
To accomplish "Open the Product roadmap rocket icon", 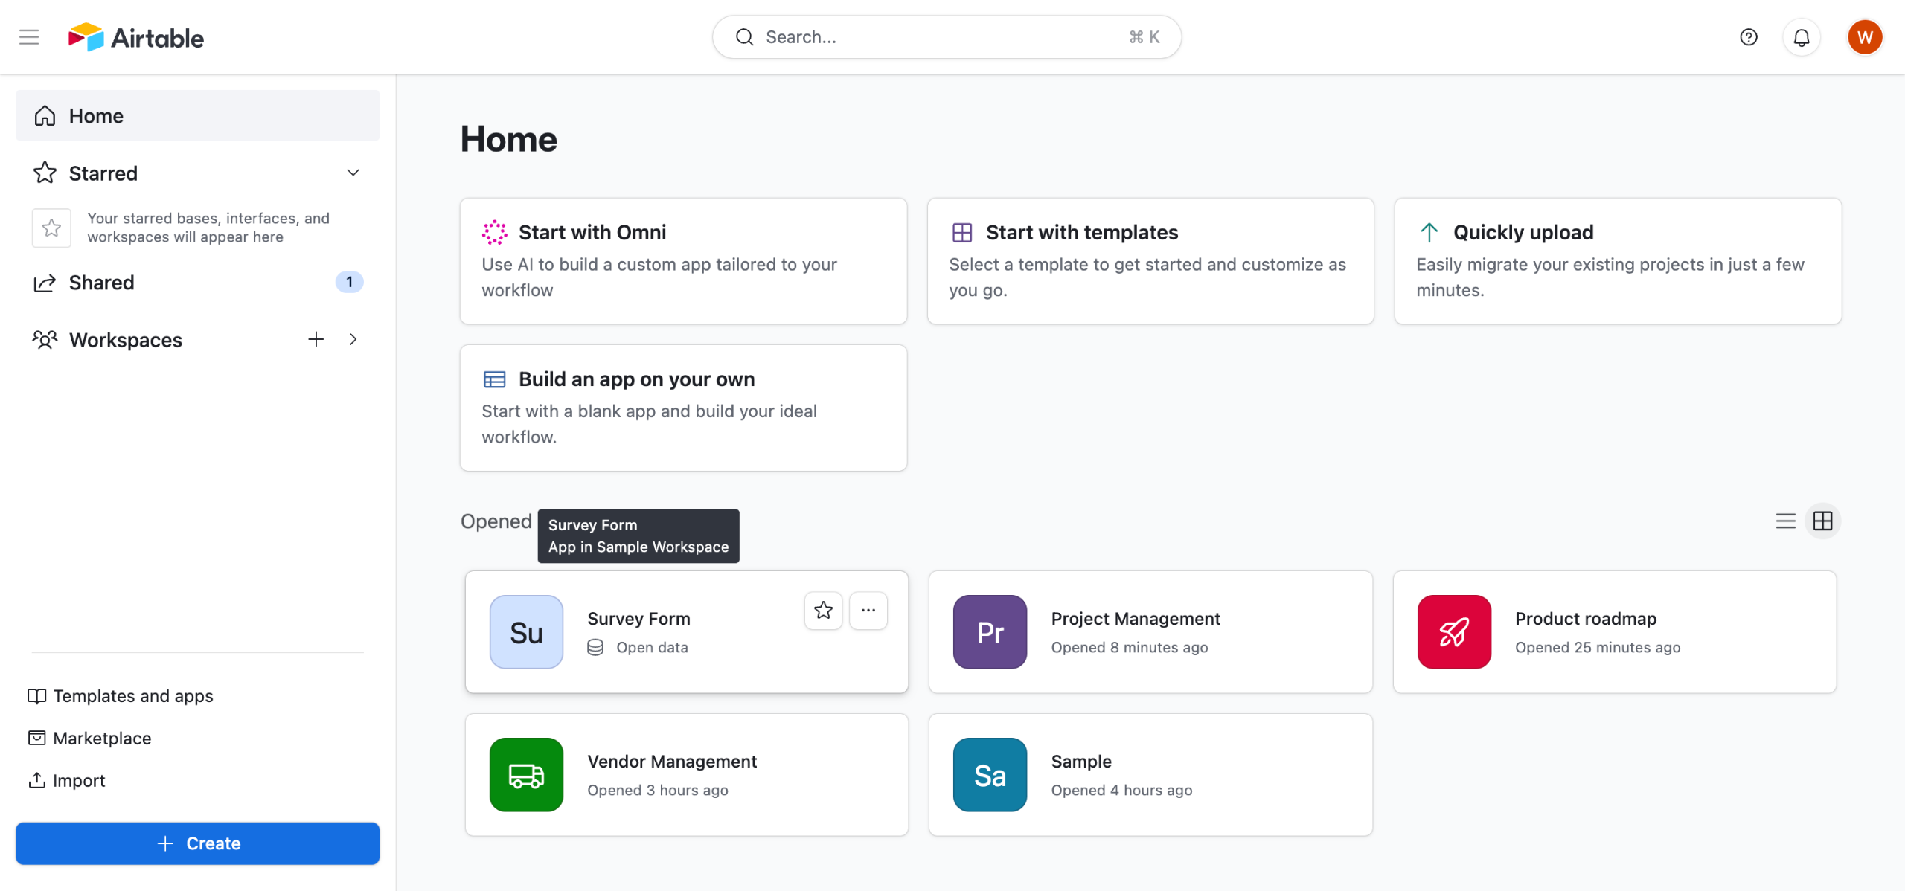I will [x=1453, y=632].
